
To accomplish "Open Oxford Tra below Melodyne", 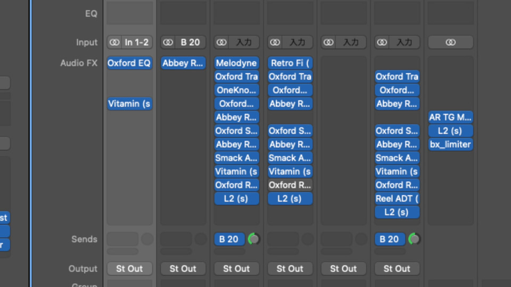I will coord(236,77).
